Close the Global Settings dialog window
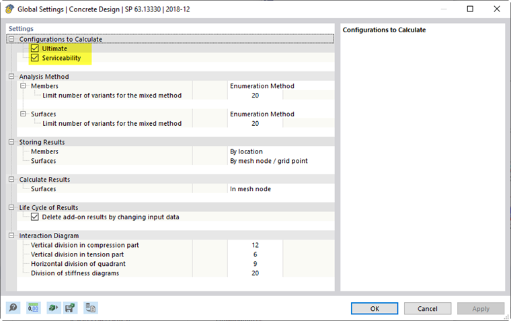This screenshot has width=511, height=321. 496,9
